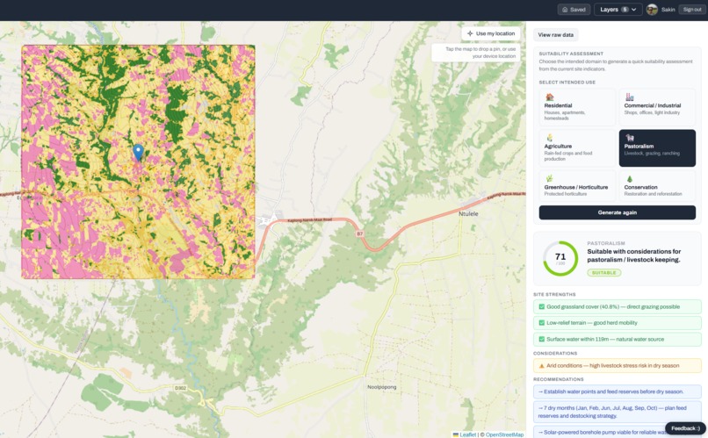Click the Pastoralism livestock icon

[x=630, y=138]
